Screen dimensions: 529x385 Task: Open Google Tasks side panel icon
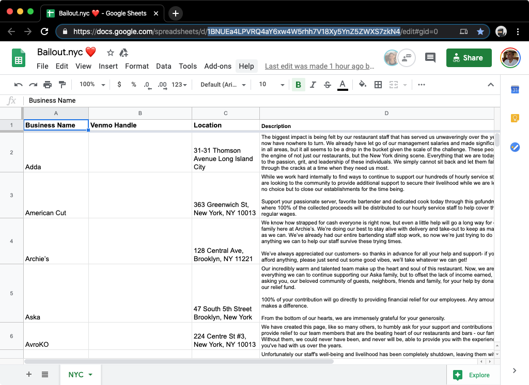pyautogui.click(x=515, y=147)
